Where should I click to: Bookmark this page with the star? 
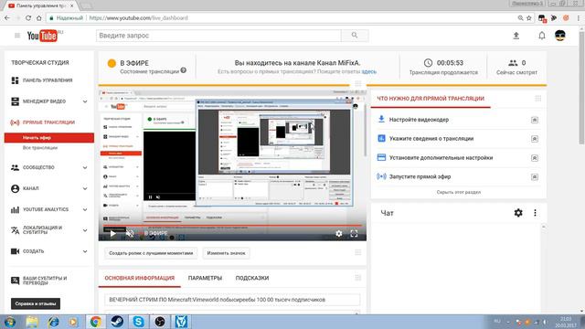coord(529,18)
